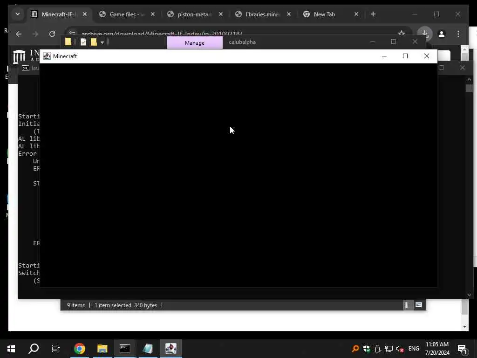Open the Manage tab in File Explorer
The image size is (477, 358).
(x=195, y=43)
